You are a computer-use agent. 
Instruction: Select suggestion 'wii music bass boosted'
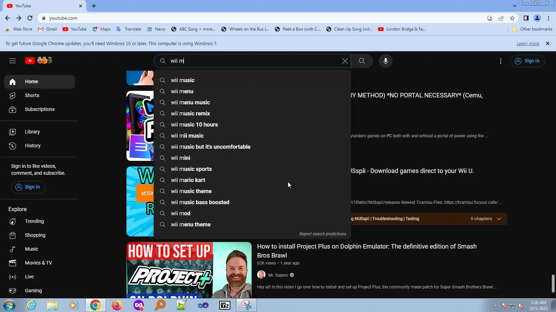click(252, 202)
